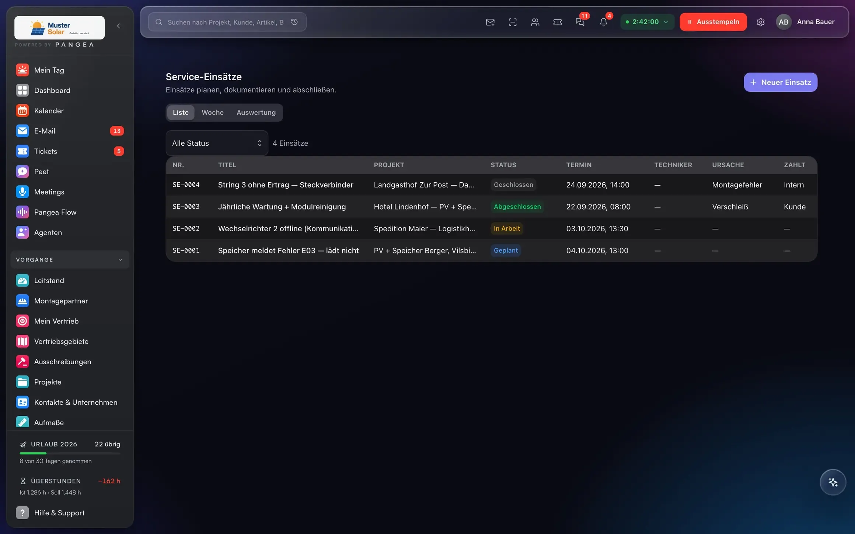This screenshot has width=855, height=534.
Task: Switch to the Woche tab
Action: click(x=213, y=112)
